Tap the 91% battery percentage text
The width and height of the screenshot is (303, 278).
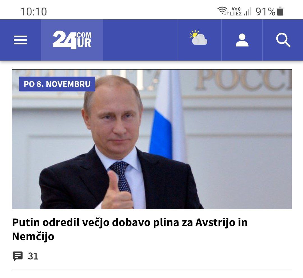(265, 12)
